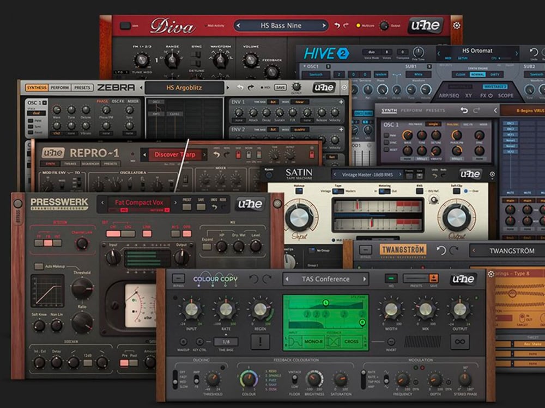Click the green delay display in Colour Copy
Image resolution: width=545 pixels, height=408 pixels.
[x=326, y=323]
